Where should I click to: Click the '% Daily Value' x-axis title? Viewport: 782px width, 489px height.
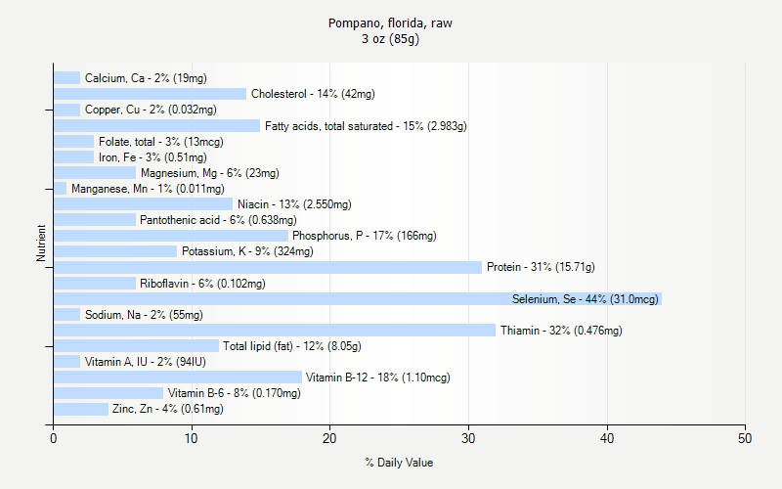(x=399, y=463)
